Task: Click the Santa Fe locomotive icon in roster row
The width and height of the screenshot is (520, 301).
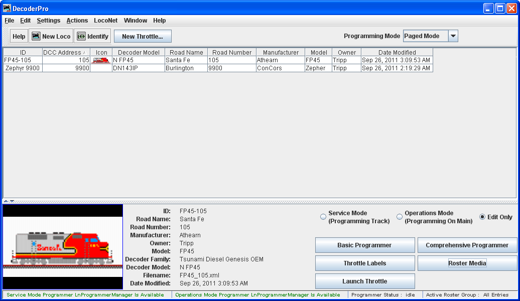Action: click(x=101, y=60)
